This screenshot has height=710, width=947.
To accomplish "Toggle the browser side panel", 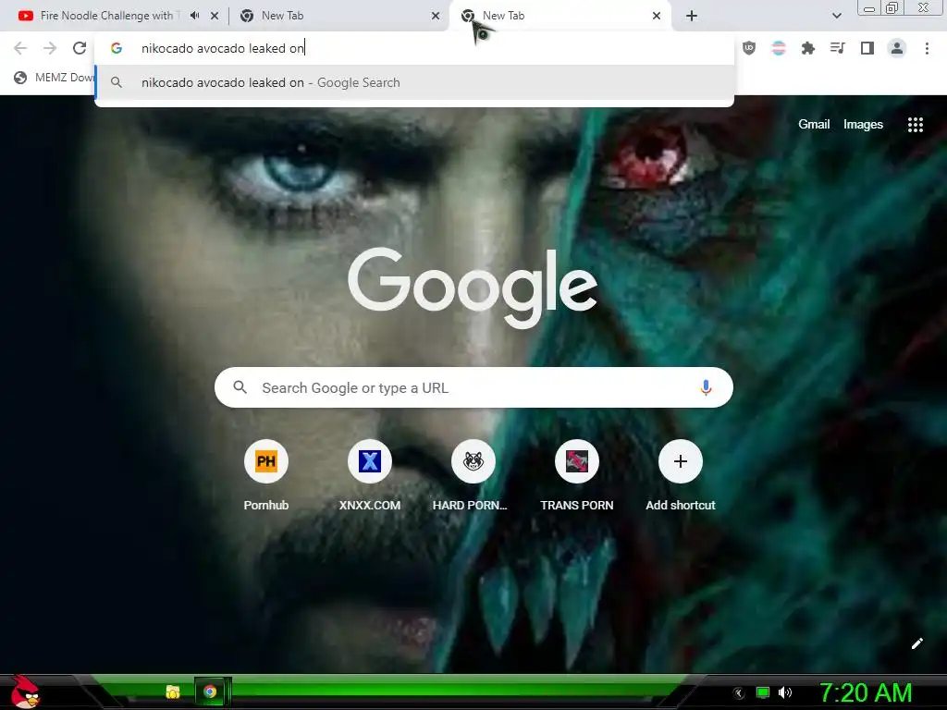I will 867,48.
